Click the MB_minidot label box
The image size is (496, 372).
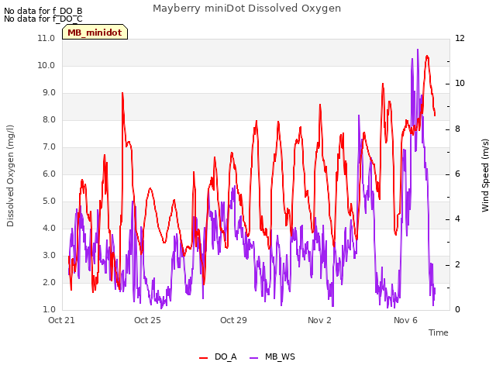[x=95, y=33]
